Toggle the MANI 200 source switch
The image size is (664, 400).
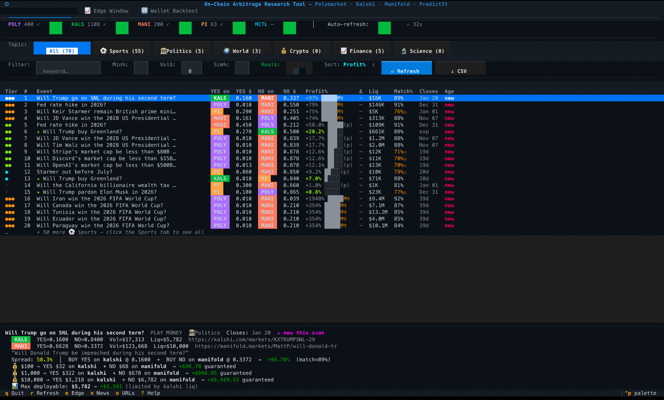pyautogui.click(x=185, y=28)
